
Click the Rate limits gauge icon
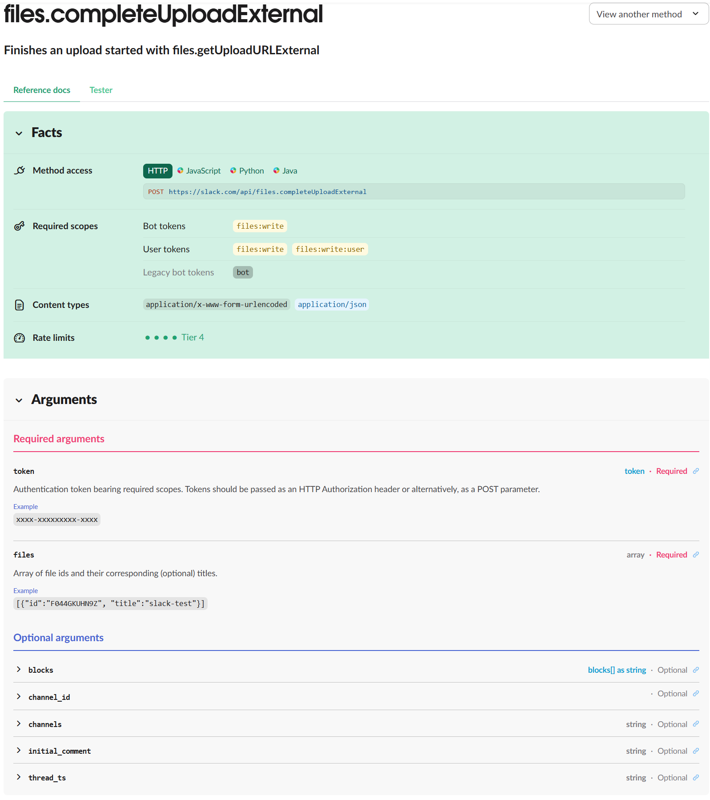20,338
